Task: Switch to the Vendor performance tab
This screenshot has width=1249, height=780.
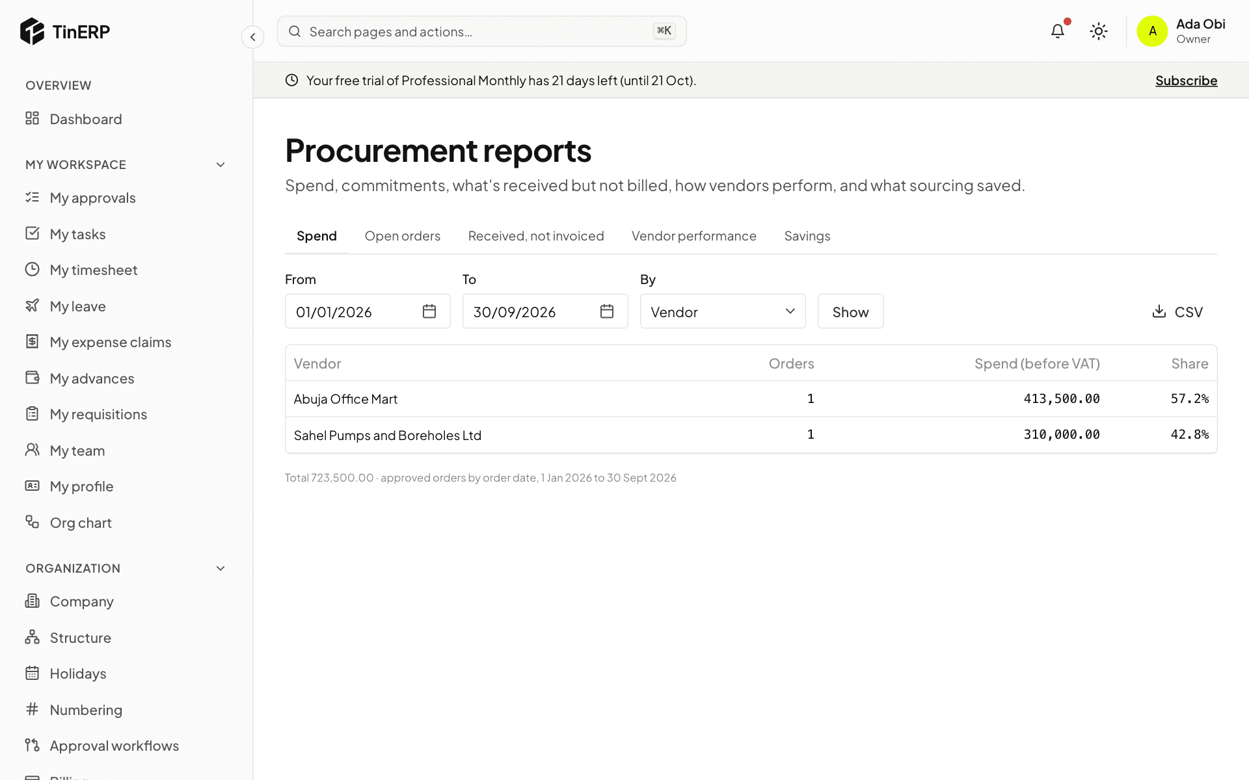Action: pyautogui.click(x=693, y=236)
